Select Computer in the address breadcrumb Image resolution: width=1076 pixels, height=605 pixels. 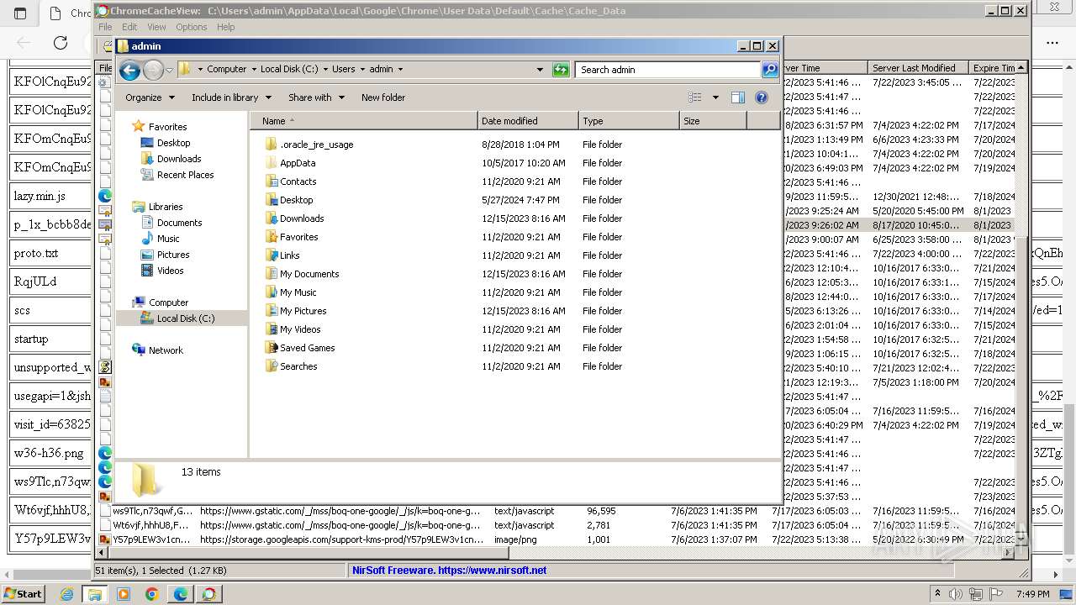[x=227, y=70]
